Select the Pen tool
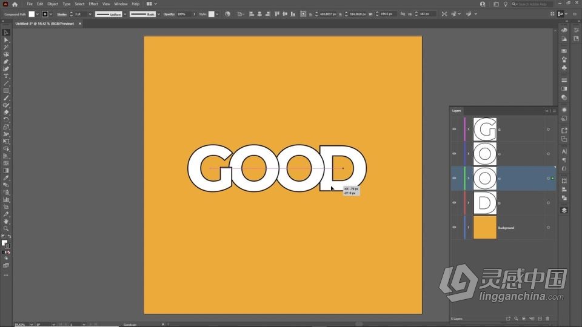Viewport: 582px width, 327px height. [6, 62]
